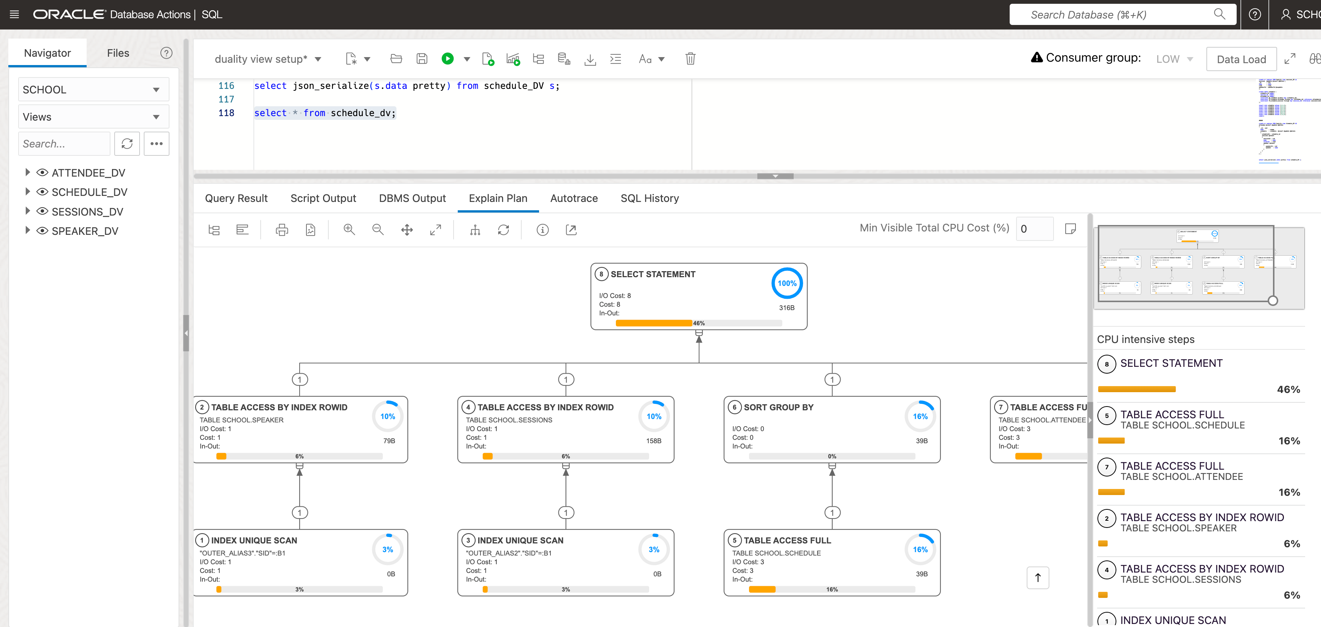Toggle the SPEAKER_DV eye icon
This screenshot has width=1321, height=627.
pyautogui.click(x=43, y=231)
